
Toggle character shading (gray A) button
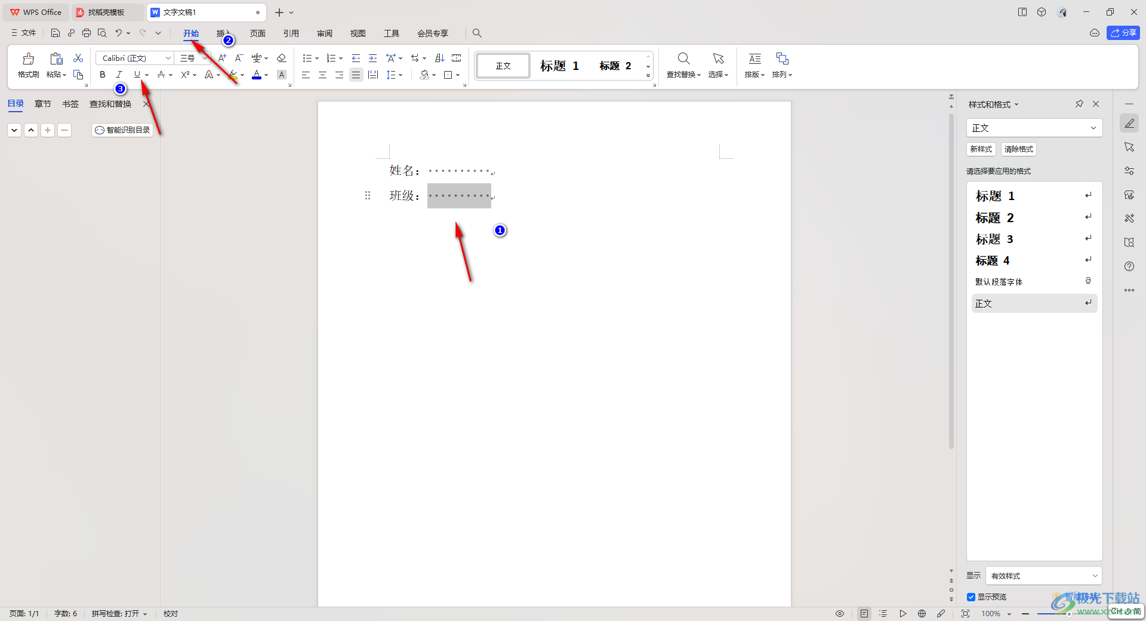point(282,75)
